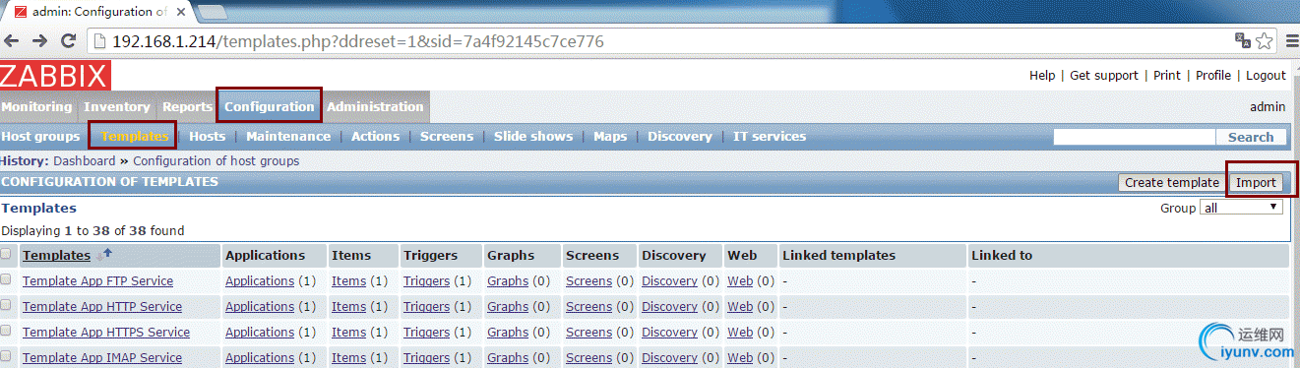Open the Reports menu
Viewport: 1300px width, 368px height.
coord(187,106)
